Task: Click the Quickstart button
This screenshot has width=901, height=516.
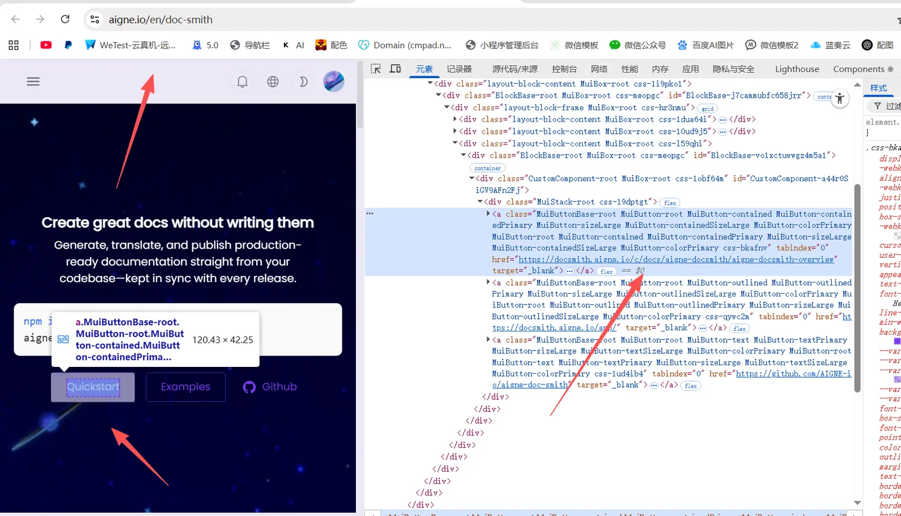Action: pos(93,387)
